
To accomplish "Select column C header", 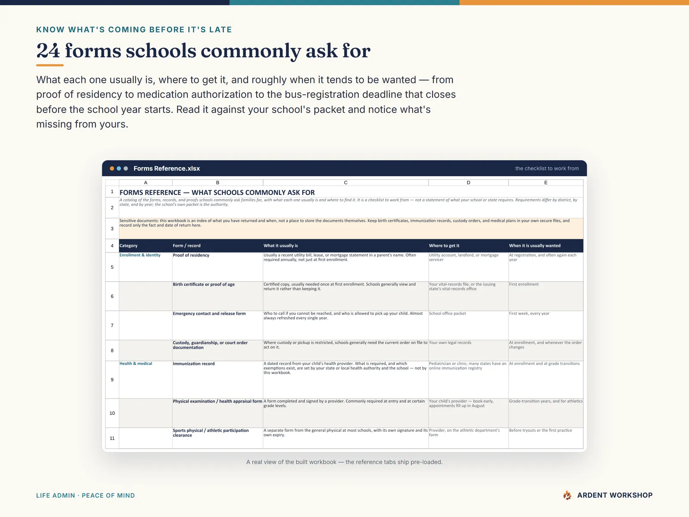I will tap(346, 183).
